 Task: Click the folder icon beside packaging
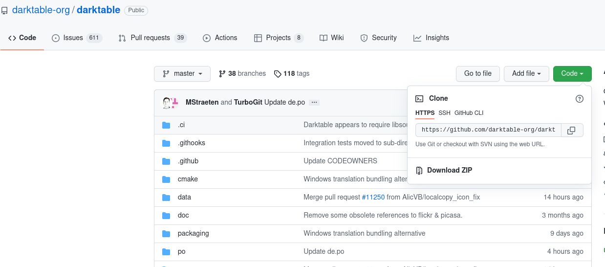click(x=166, y=233)
